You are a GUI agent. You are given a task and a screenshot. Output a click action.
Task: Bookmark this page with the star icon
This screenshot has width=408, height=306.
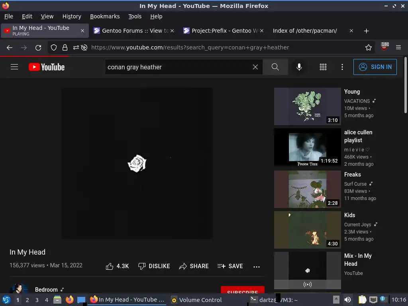(x=369, y=47)
